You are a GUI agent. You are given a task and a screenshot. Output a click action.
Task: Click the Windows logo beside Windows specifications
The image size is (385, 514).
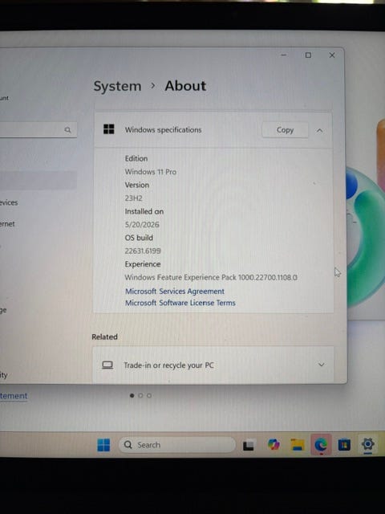tap(109, 129)
